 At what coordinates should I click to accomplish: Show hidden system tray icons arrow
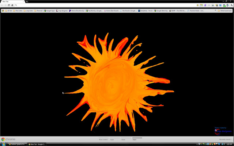pos(197,144)
